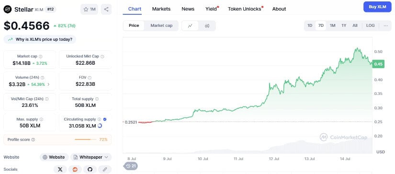Screen dimensions: 395x174
Task: Click the share icon next to Stellar
Action: (x=106, y=9)
